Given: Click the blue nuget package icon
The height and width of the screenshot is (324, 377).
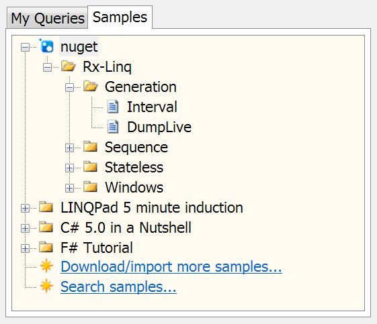Looking at the screenshot, I should point(46,46).
